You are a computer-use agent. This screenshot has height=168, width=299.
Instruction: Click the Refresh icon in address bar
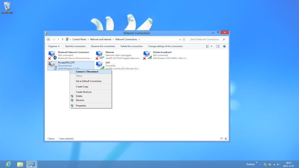(x=184, y=39)
